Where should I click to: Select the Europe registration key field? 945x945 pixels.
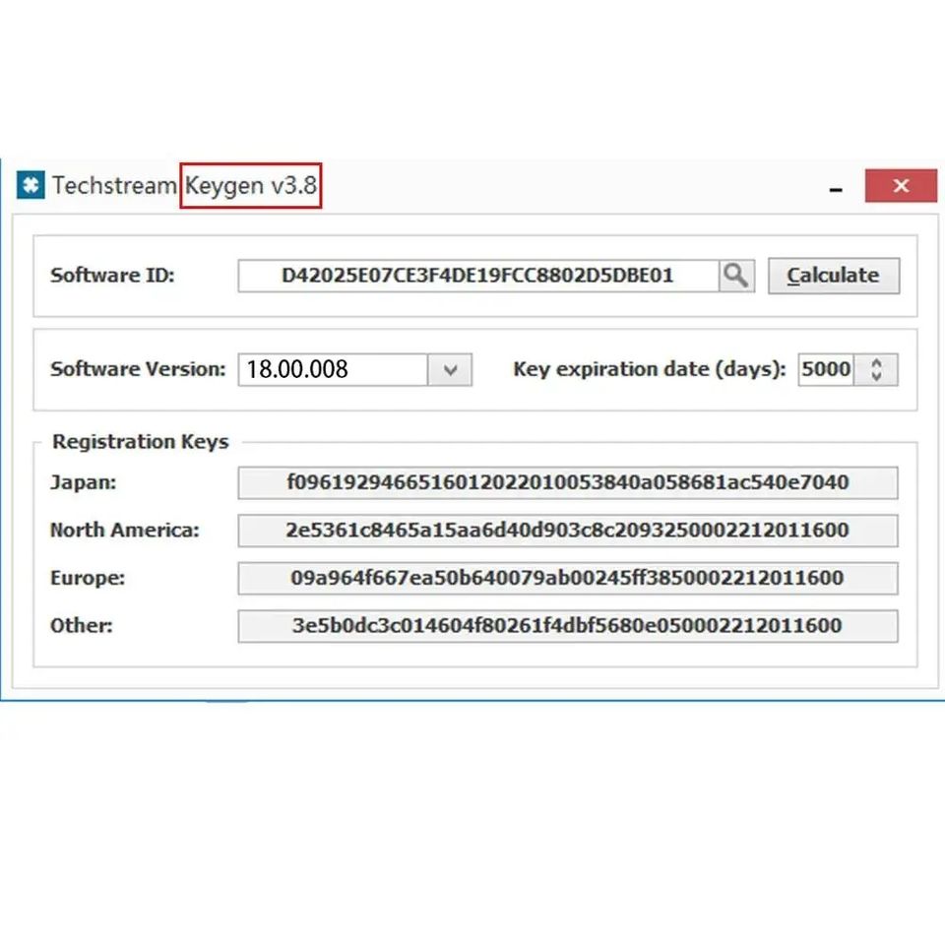click(568, 578)
